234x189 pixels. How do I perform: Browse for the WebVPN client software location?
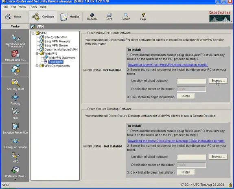point(218,81)
